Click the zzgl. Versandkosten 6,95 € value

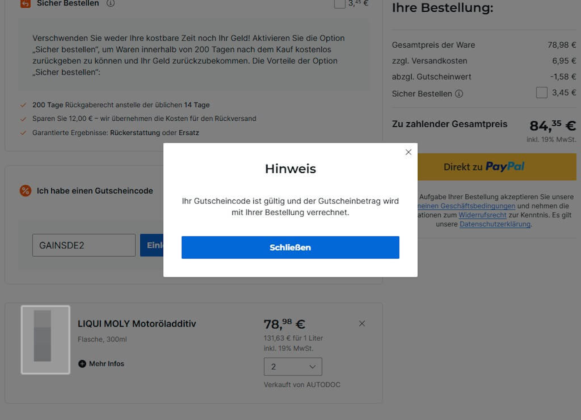[x=564, y=61]
